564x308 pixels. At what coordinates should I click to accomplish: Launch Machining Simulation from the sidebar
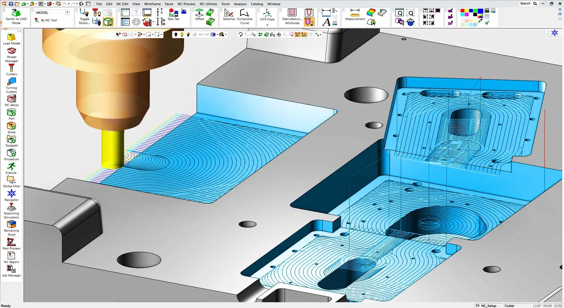[11, 211]
